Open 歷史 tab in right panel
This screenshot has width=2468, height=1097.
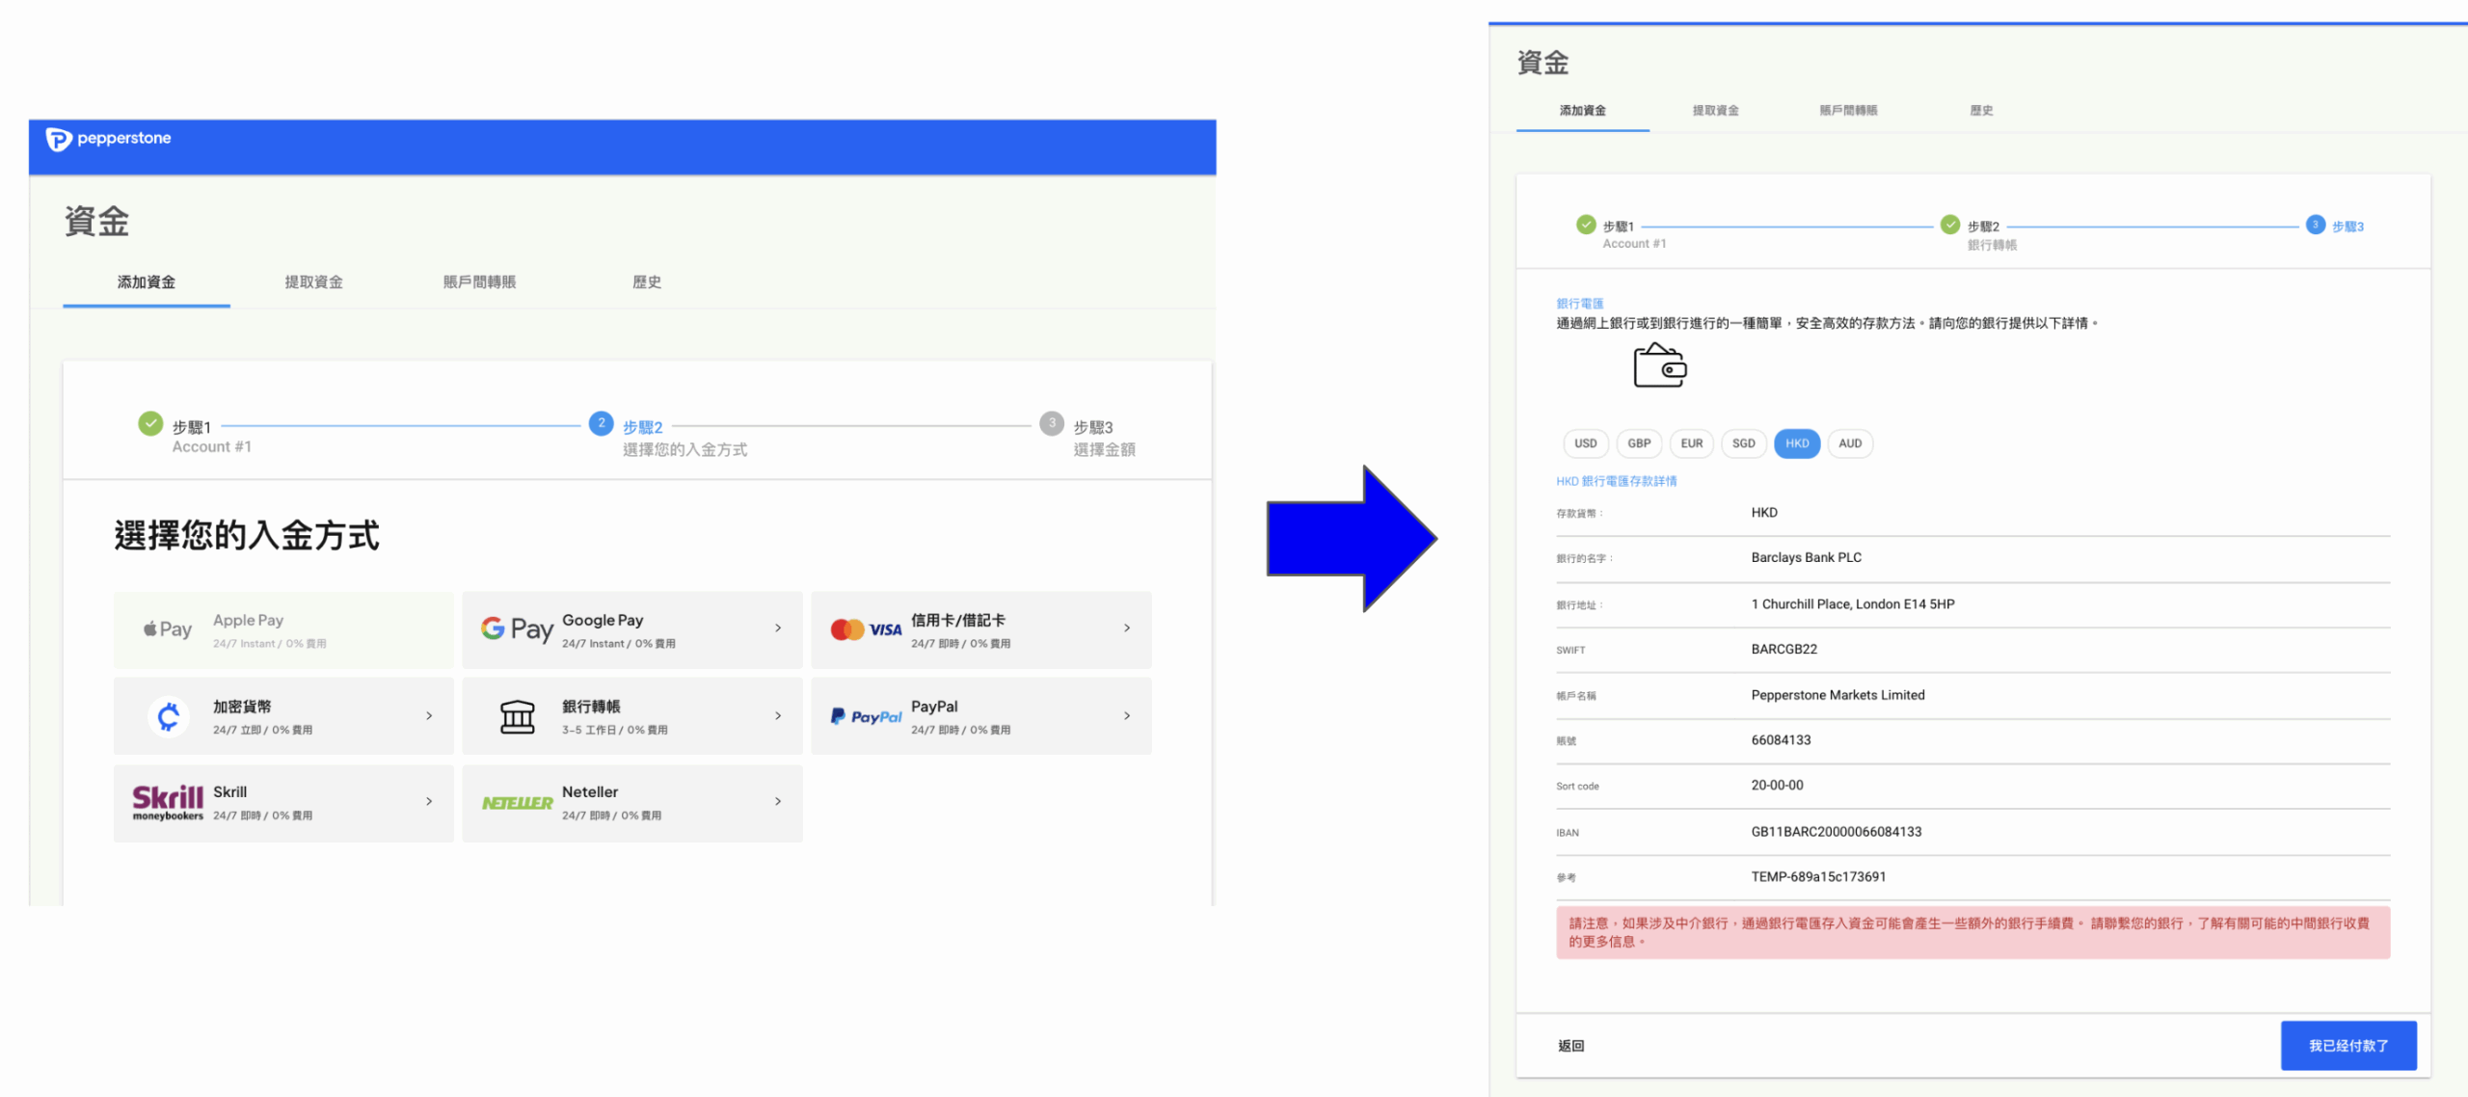[1981, 110]
